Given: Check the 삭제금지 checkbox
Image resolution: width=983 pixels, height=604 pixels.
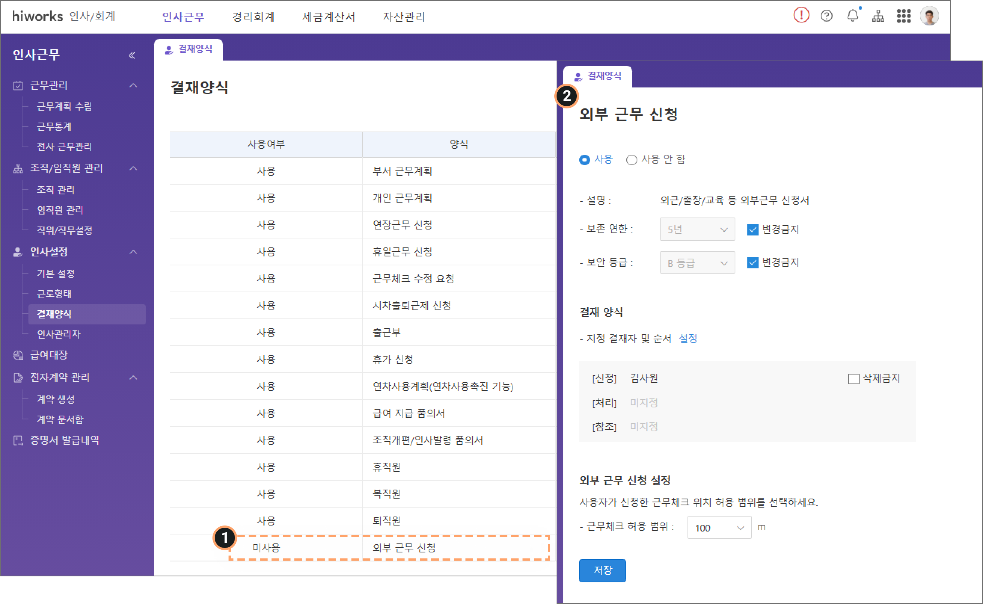Looking at the screenshot, I should [854, 379].
